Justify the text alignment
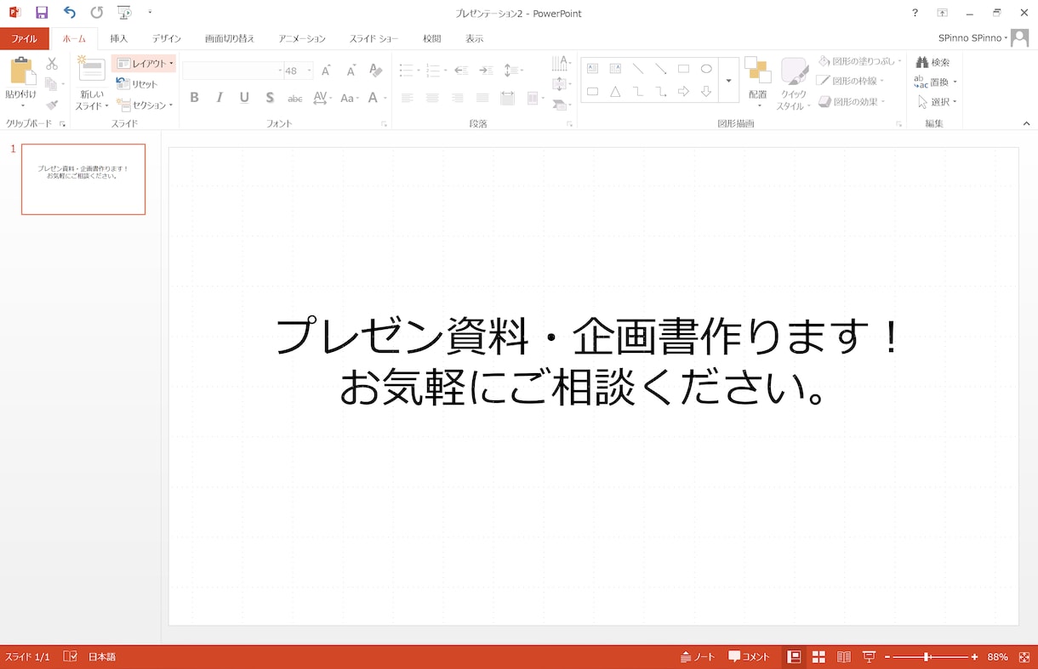Image resolution: width=1038 pixels, height=669 pixels. click(482, 99)
